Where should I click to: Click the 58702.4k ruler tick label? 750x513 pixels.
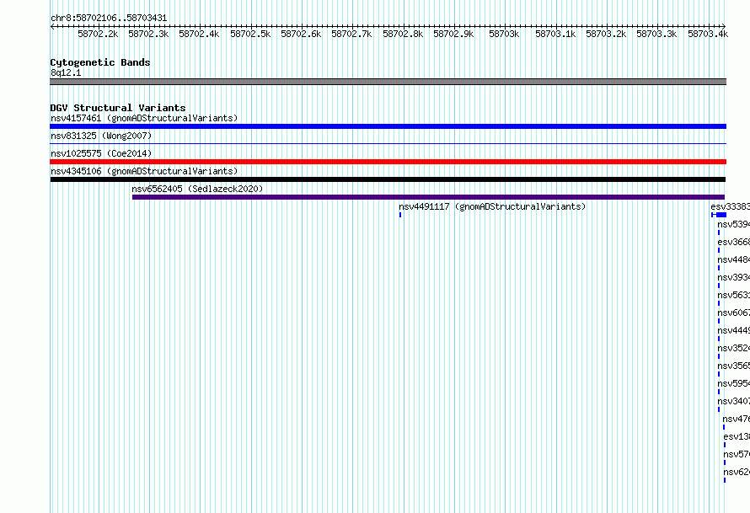point(199,34)
